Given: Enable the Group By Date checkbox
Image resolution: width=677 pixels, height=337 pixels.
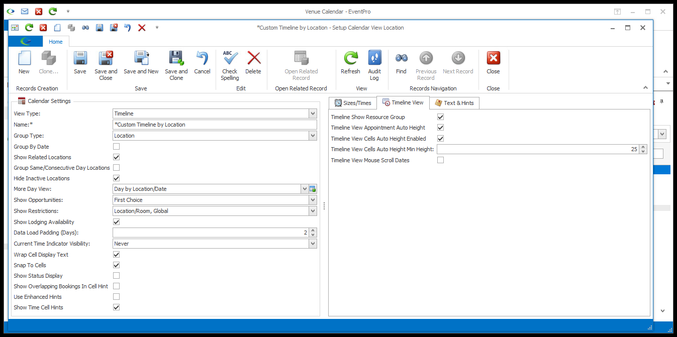Looking at the screenshot, I should 116,147.
